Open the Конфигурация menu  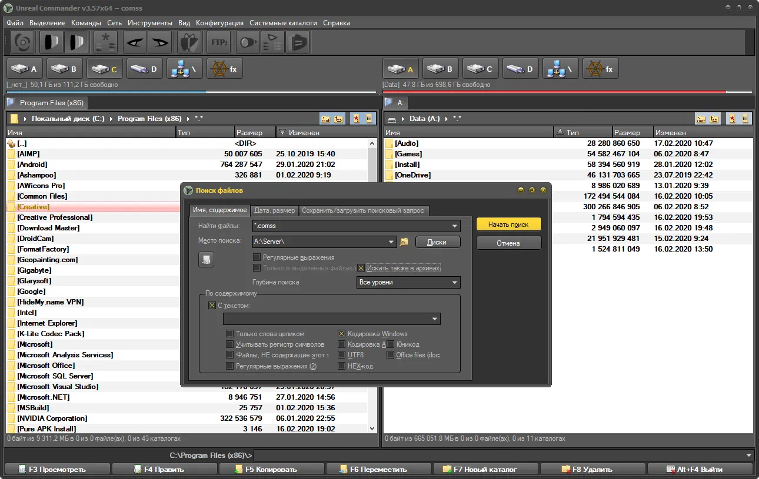coord(219,23)
